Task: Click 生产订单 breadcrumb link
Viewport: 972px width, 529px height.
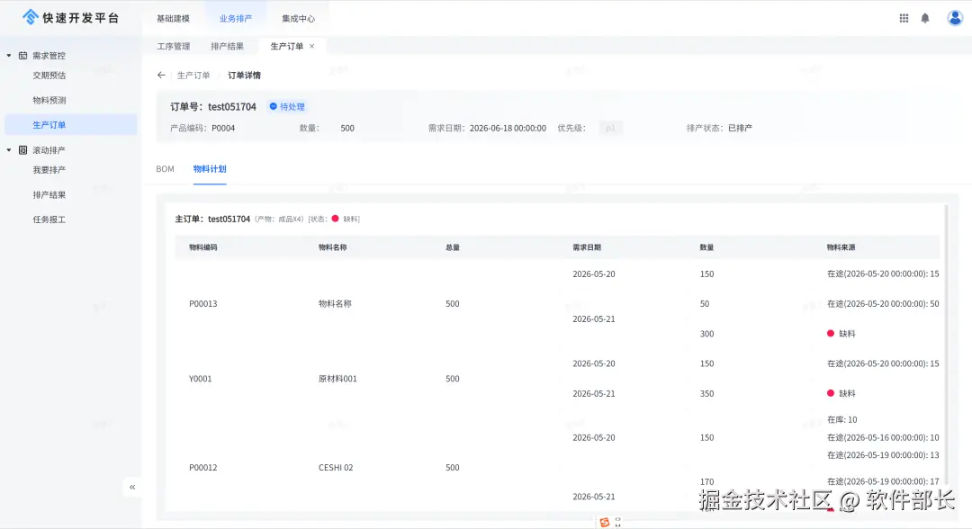Action: pos(193,75)
